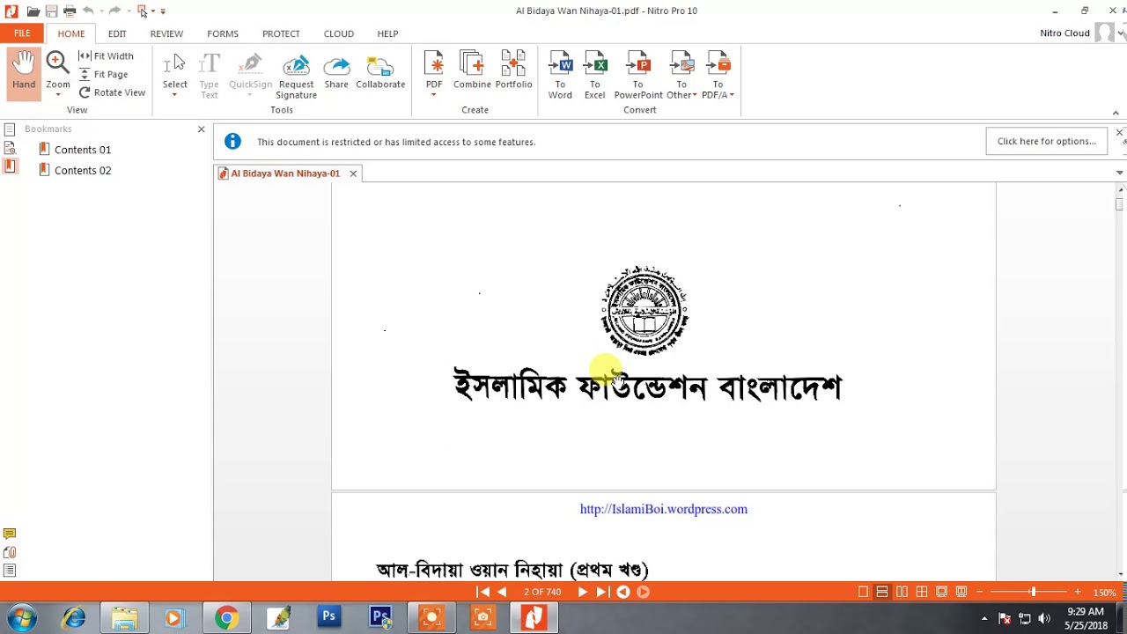Click the Save quick-access icon
The height and width of the screenshot is (634, 1127).
point(51,11)
